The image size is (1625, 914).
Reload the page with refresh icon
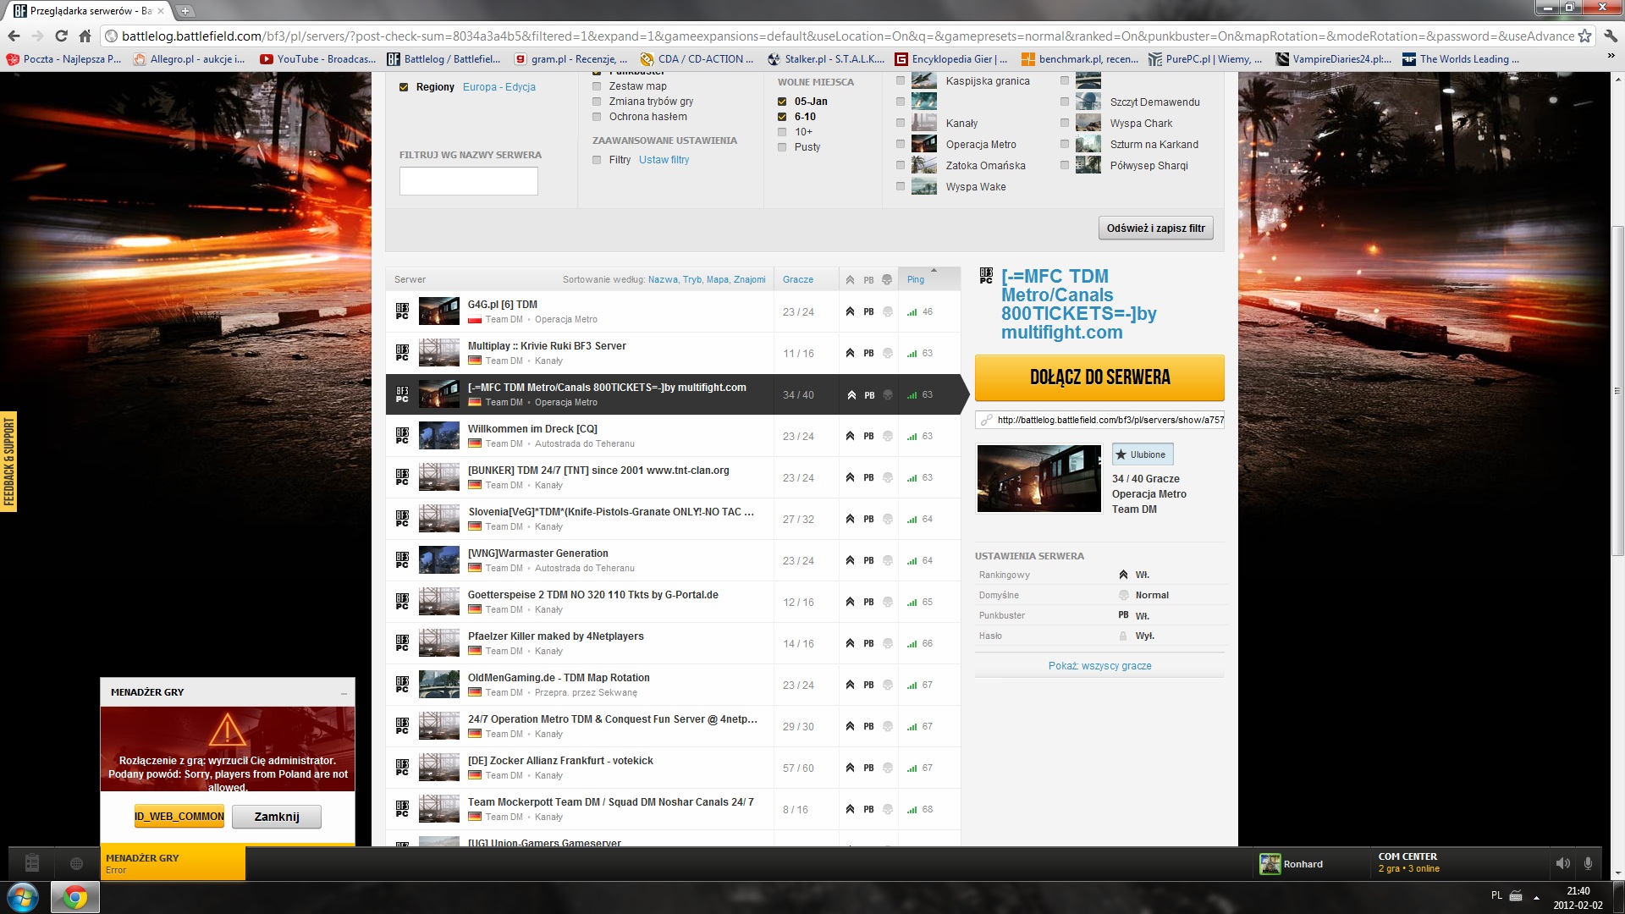click(61, 36)
